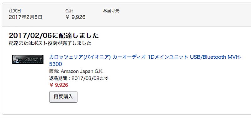Click the red ¥ 9,926 item price
This screenshot has width=251, height=118.
click(59, 85)
